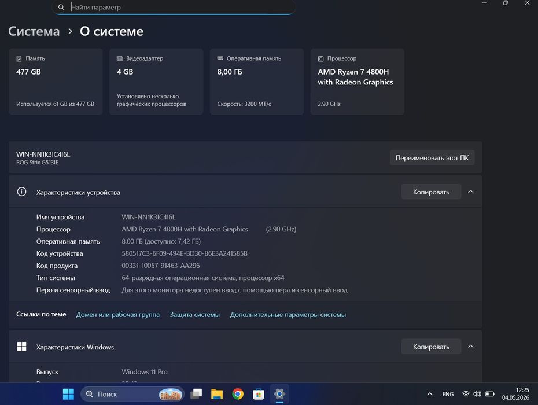Click the volume speaker tray icon
This screenshot has height=405, width=538.
[477, 394]
